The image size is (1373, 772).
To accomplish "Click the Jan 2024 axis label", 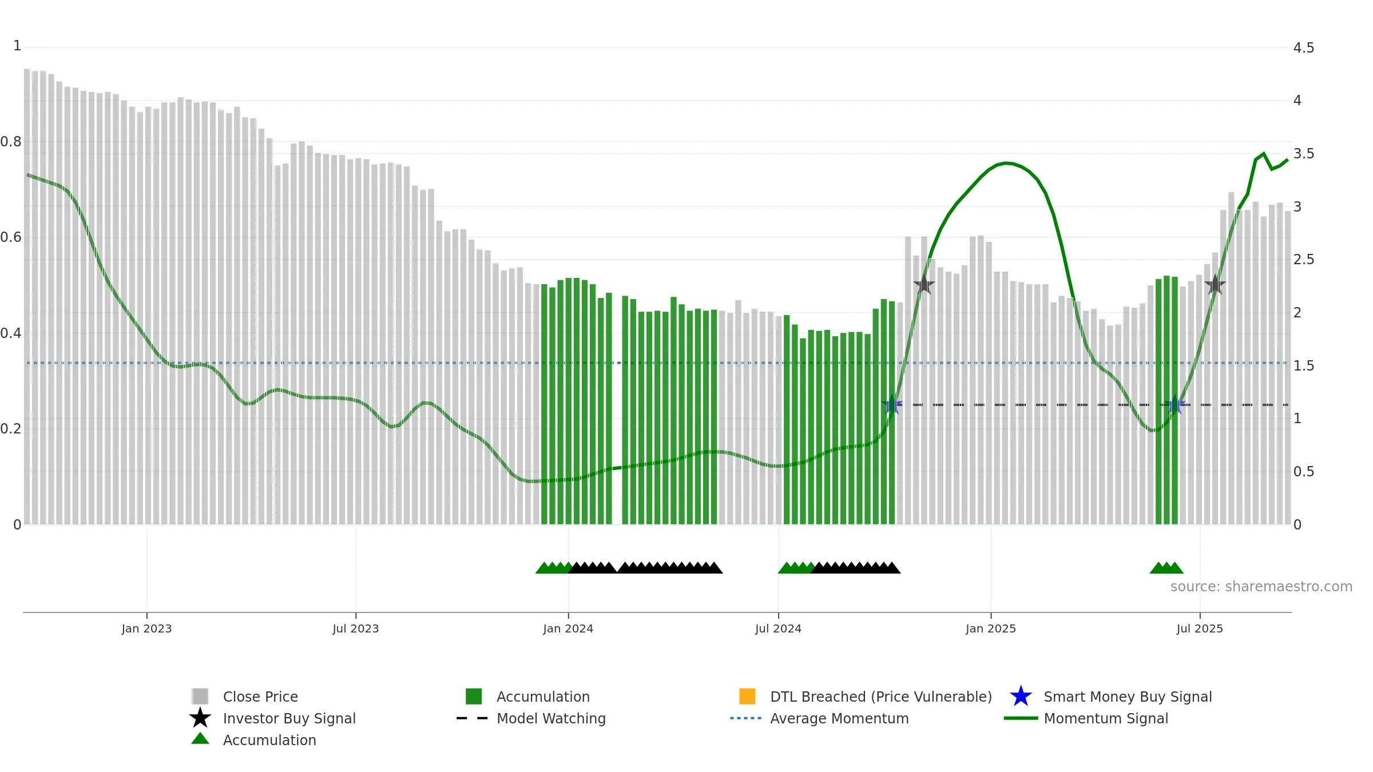I will click(568, 628).
